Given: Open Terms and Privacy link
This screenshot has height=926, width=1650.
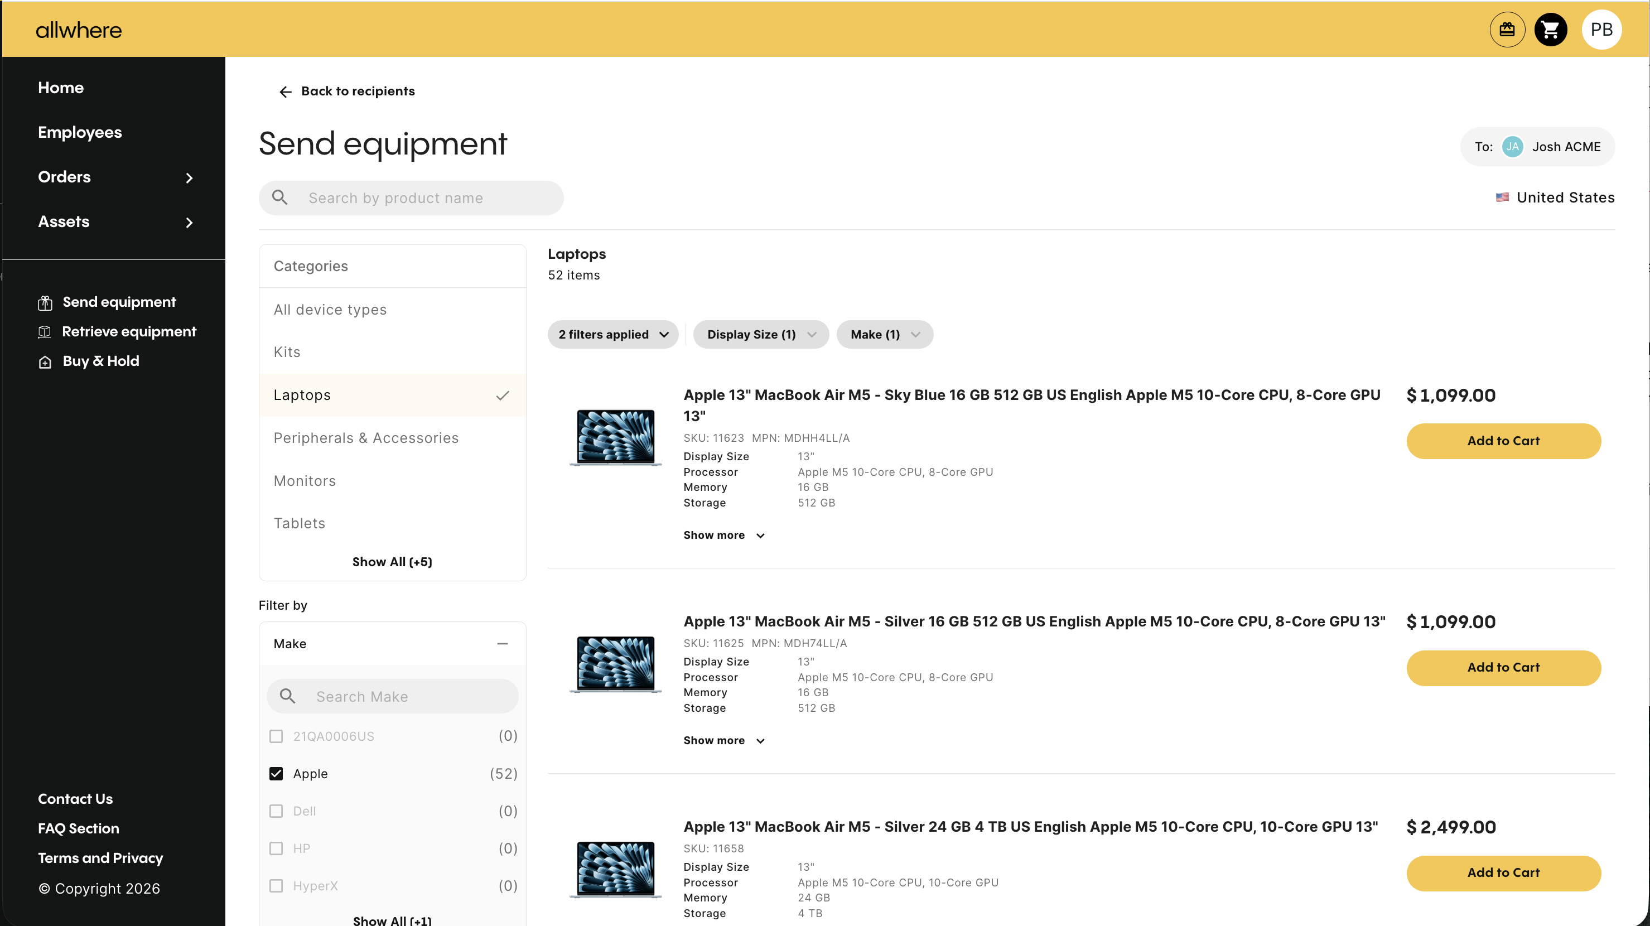Looking at the screenshot, I should 100,858.
